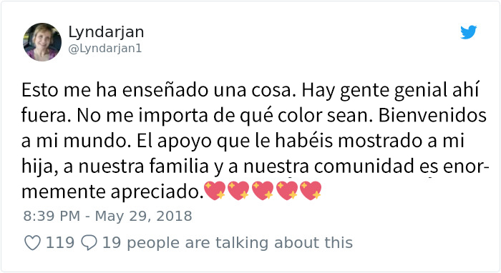501x273 pixels.
Task: Click the first sparkling heart emoji
Action: tap(215, 191)
